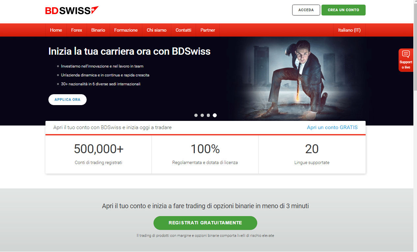417x252 pixels.
Task: Select the first carousel slide dot
Action: coord(196,115)
